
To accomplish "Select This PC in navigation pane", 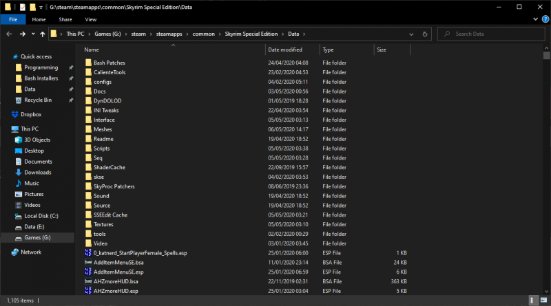I will click(x=30, y=129).
